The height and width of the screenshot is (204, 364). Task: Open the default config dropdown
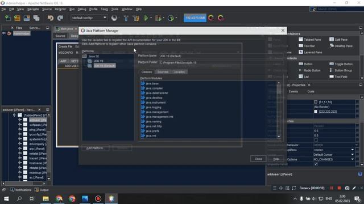[x=89, y=18]
